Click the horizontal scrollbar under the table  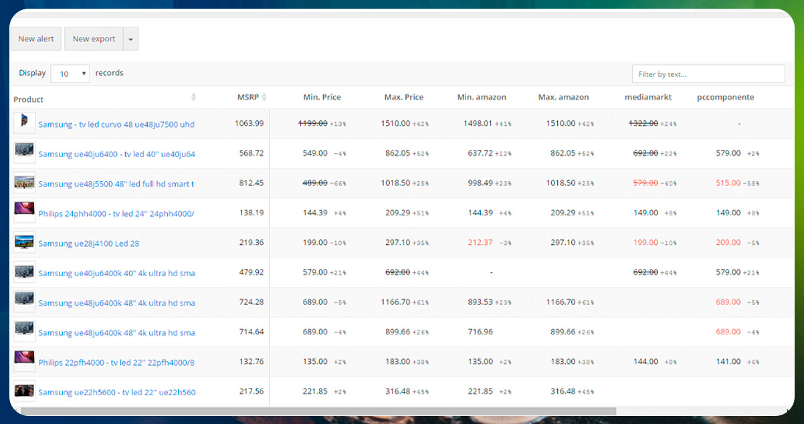318,411
